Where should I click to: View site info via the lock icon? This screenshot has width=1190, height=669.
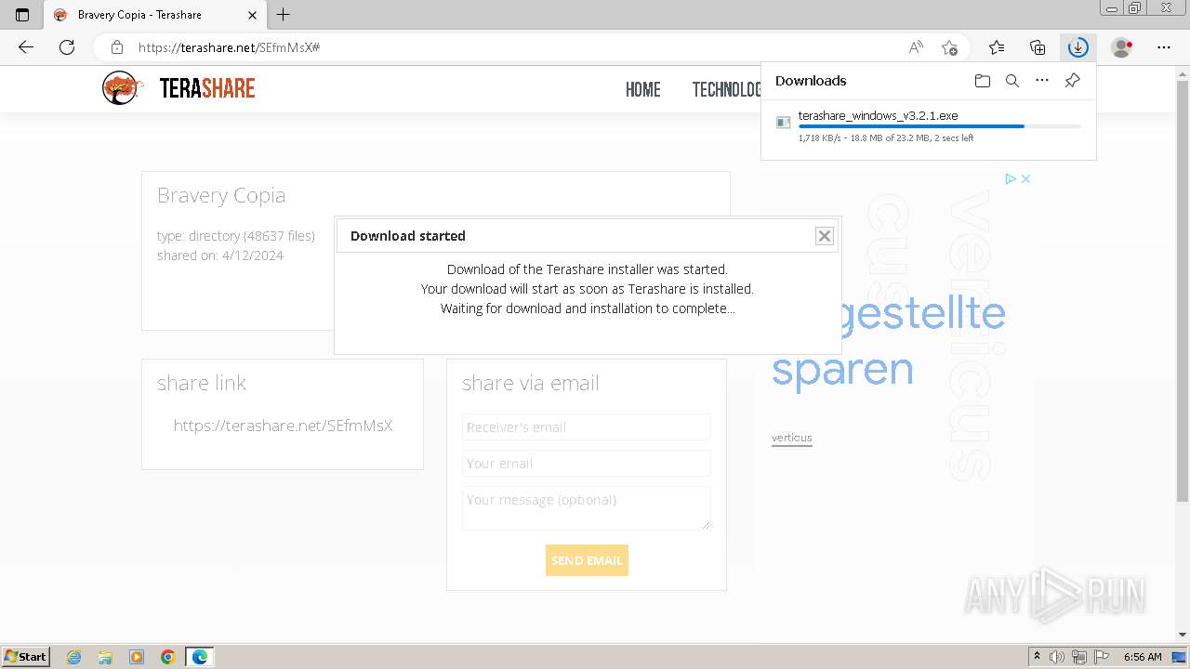point(117,47)
